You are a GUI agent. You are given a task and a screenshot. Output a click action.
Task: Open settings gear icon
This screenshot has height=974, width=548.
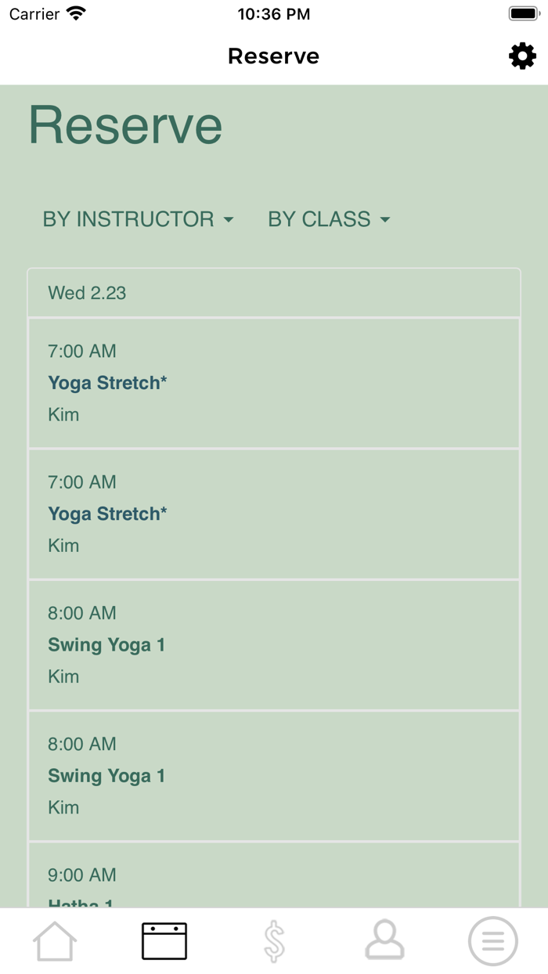522,56
